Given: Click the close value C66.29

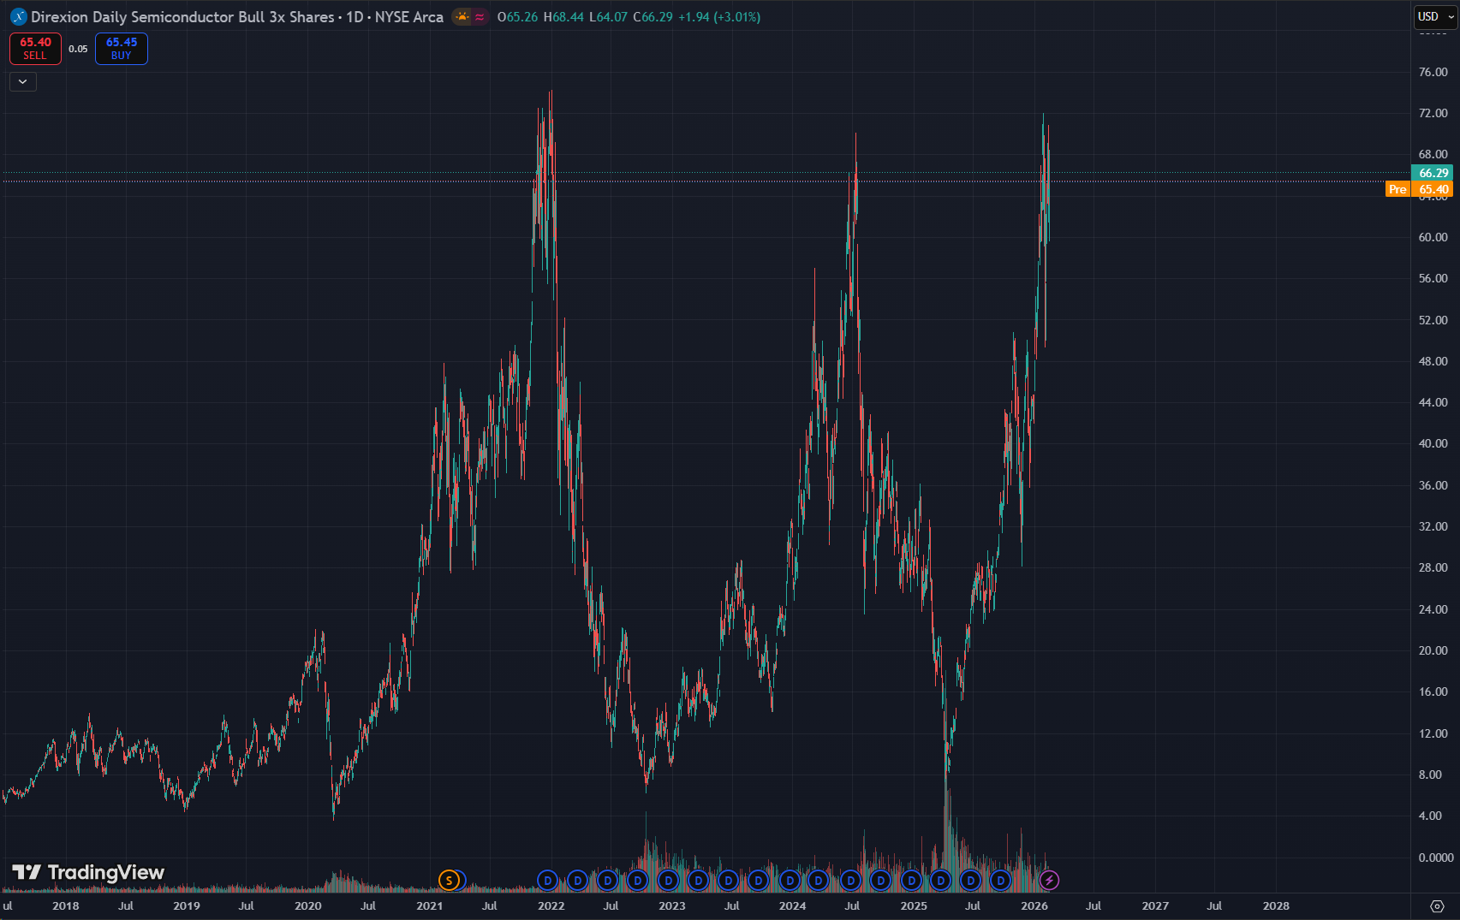Looking at the screenshot, I should (653, 17).
